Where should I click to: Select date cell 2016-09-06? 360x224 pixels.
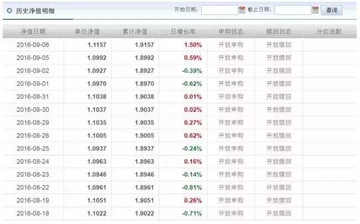tap(33, 45)
